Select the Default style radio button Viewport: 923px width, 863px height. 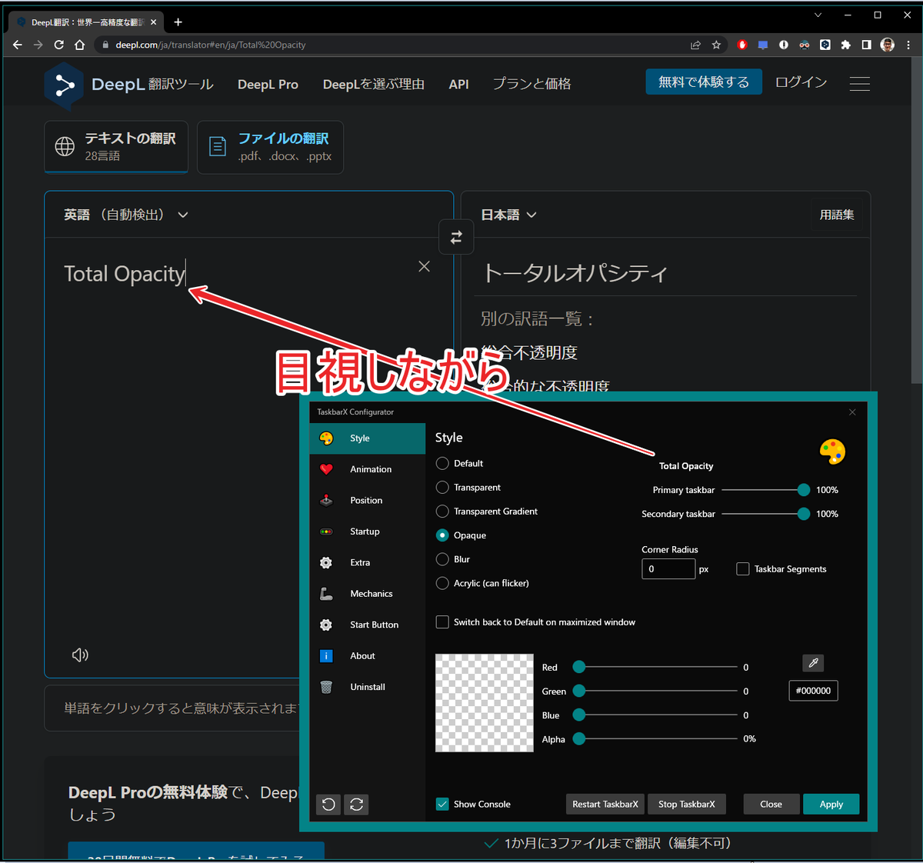[442, 464]
